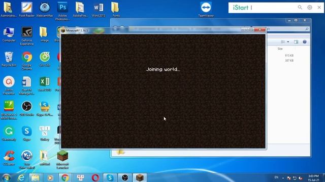Switch to File Explorer on the taskbar

pos(36,177)
